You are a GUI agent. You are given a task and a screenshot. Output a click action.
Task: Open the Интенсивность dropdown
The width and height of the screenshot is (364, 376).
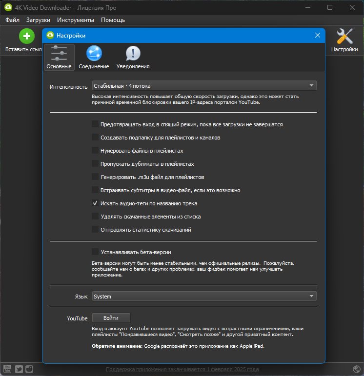pyautogui.click(x=204, y=86)
